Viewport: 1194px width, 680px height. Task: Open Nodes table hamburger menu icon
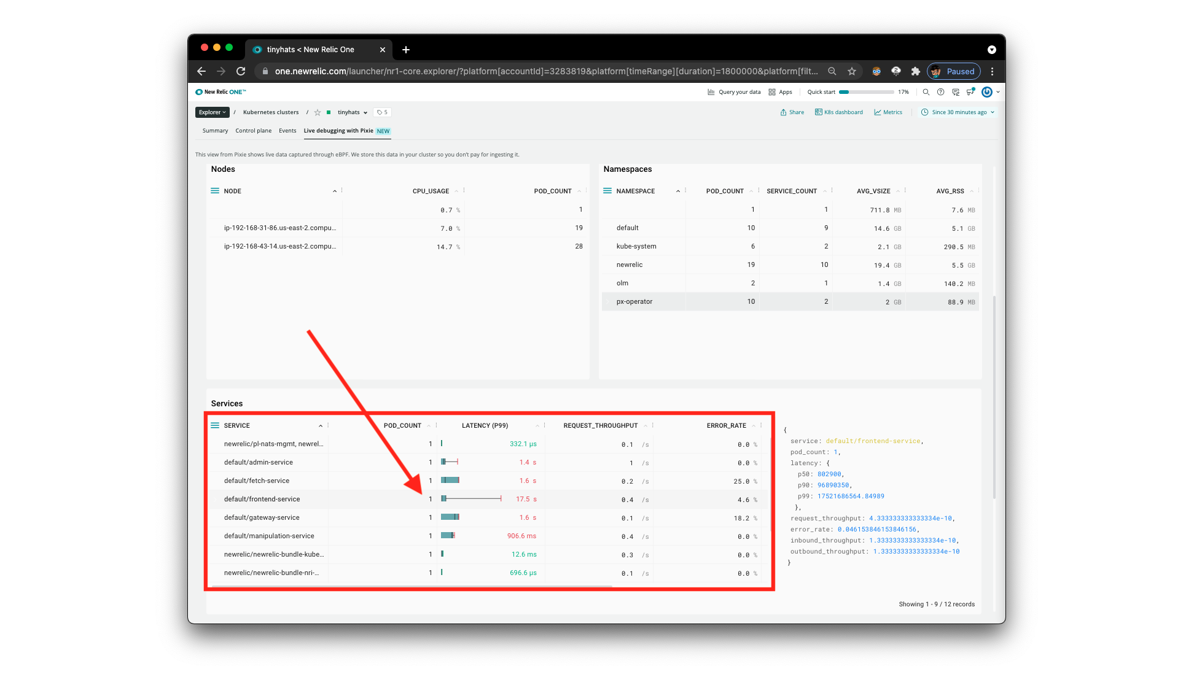click(x=215, y=191)
